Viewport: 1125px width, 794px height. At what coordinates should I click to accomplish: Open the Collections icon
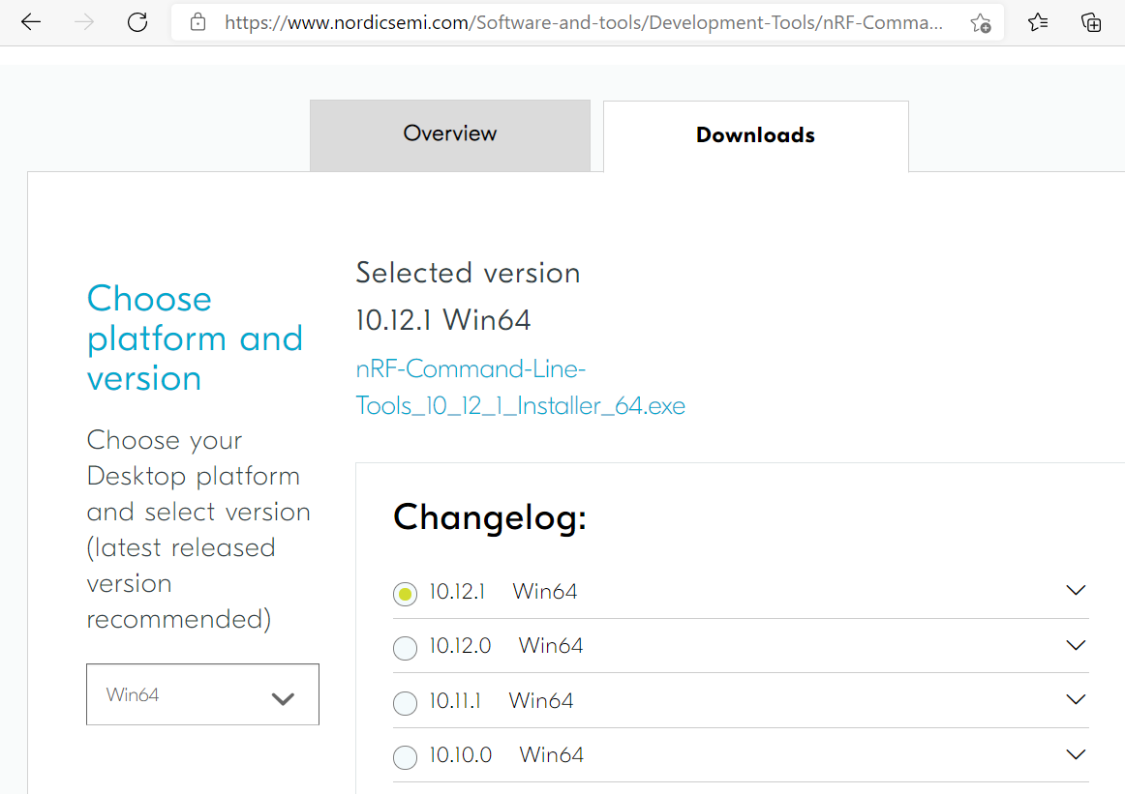pos(1091,22)
